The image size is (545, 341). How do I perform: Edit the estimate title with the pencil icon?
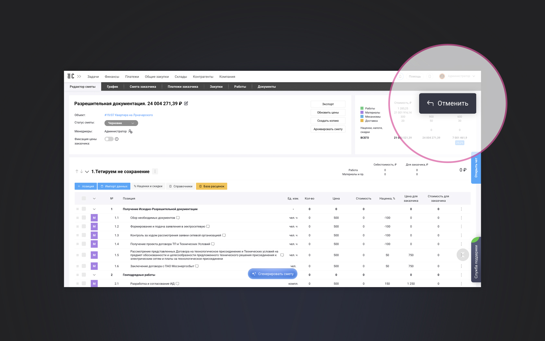pyautogui.click(x=186, y=104)
